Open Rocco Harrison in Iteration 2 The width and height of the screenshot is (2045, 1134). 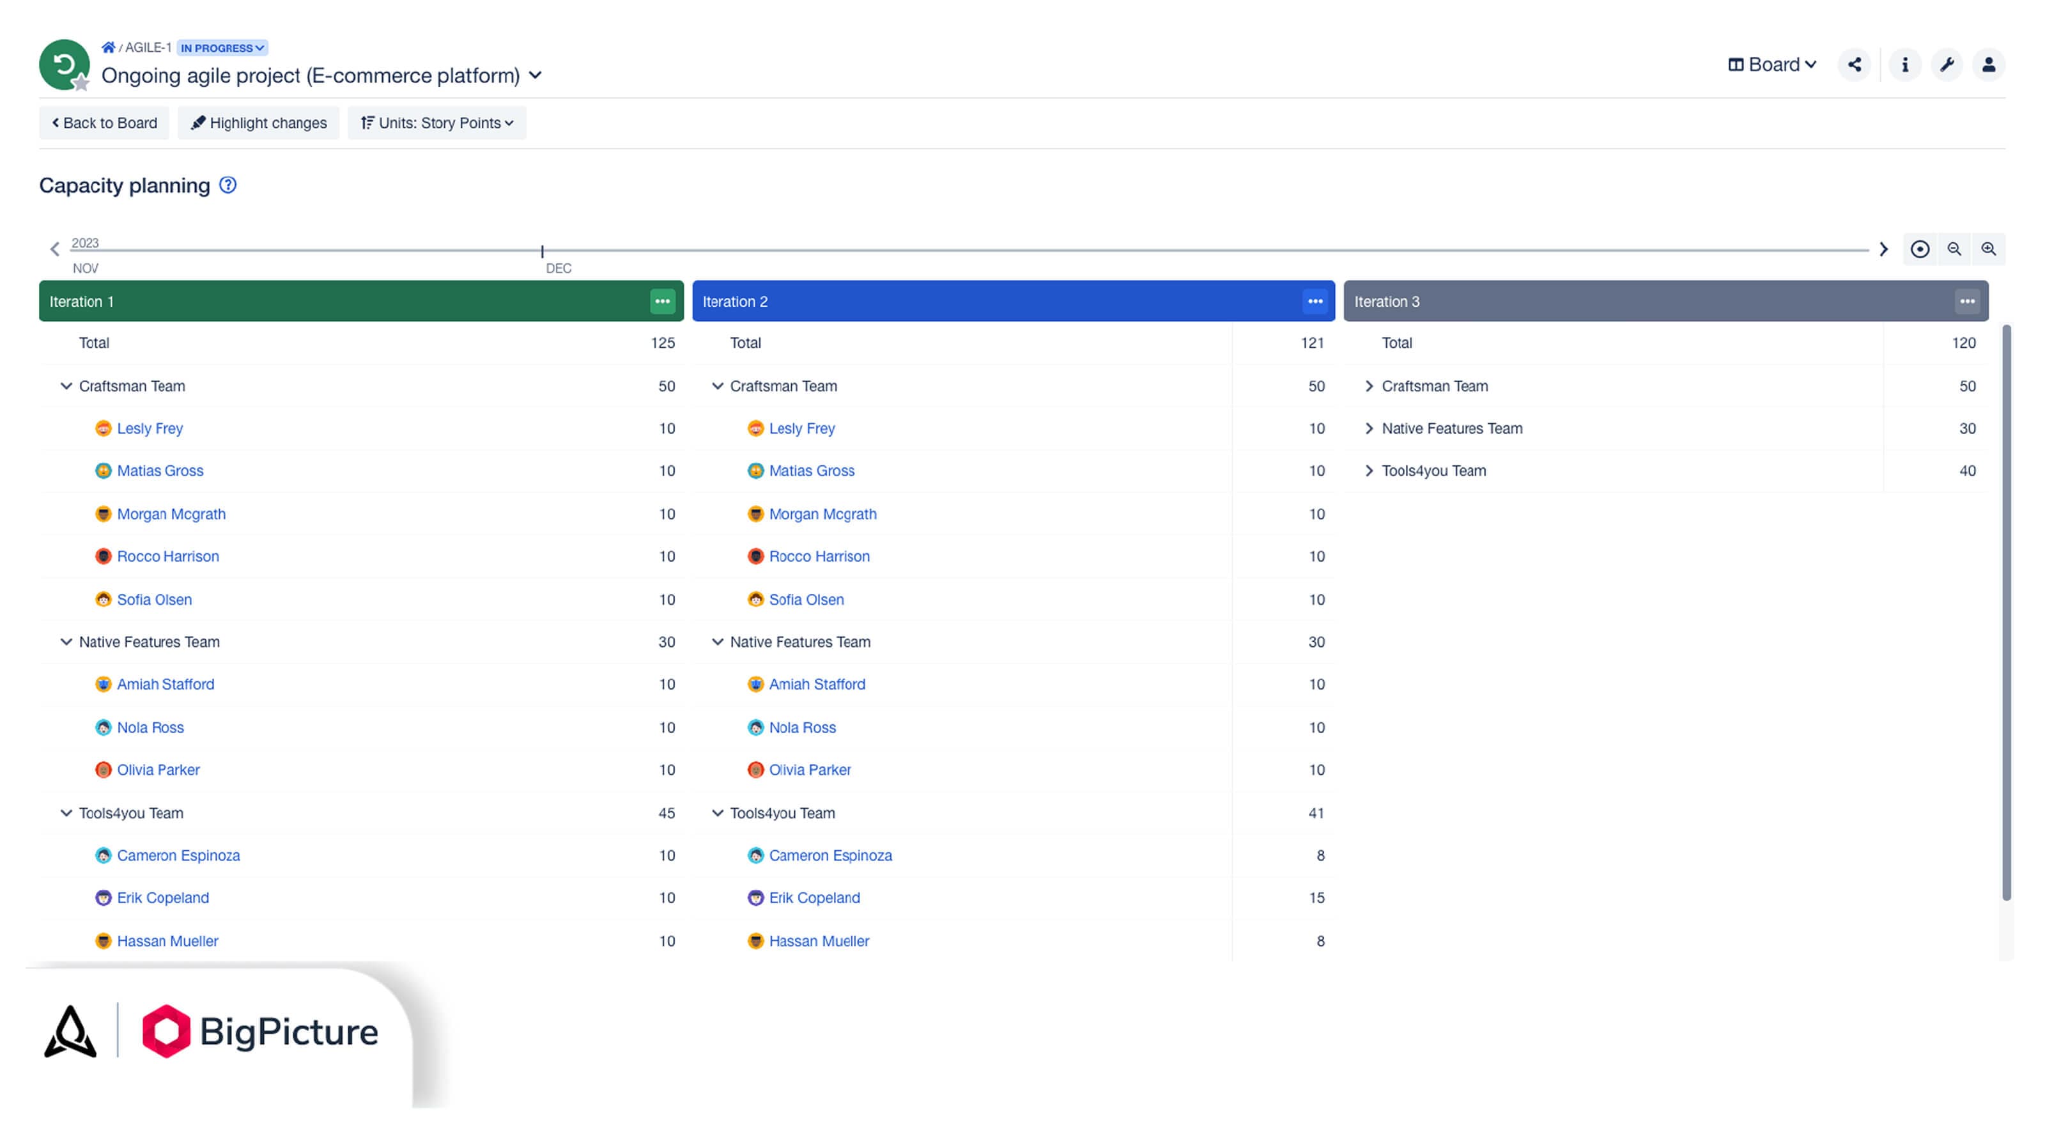click(x=819, y=556)
